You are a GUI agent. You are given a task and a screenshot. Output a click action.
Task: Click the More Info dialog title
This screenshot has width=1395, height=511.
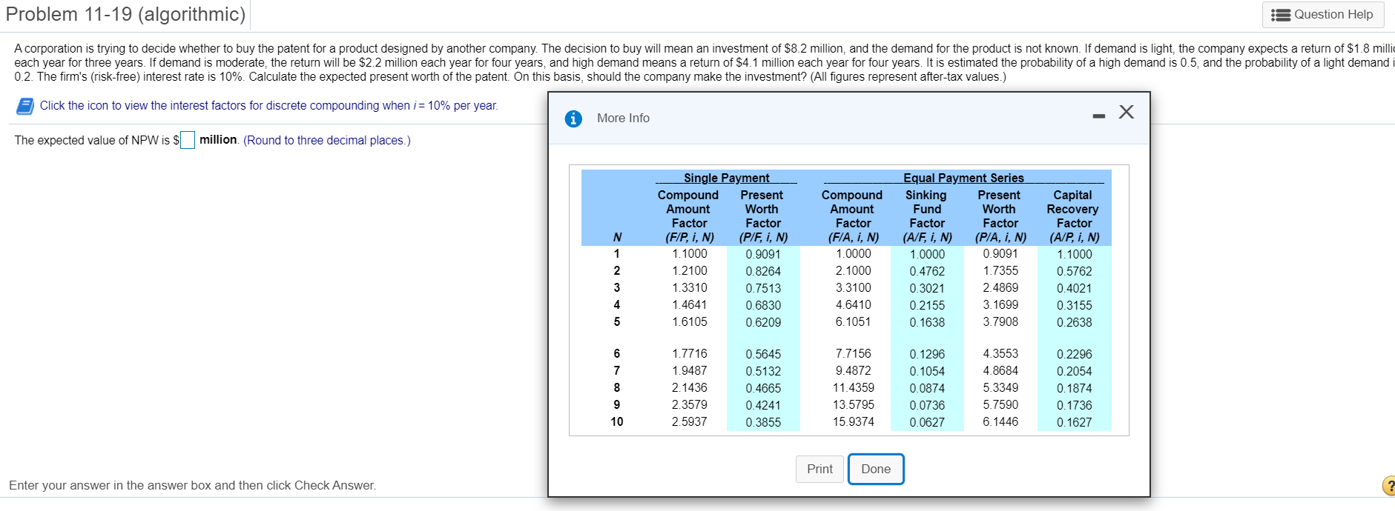622,118
